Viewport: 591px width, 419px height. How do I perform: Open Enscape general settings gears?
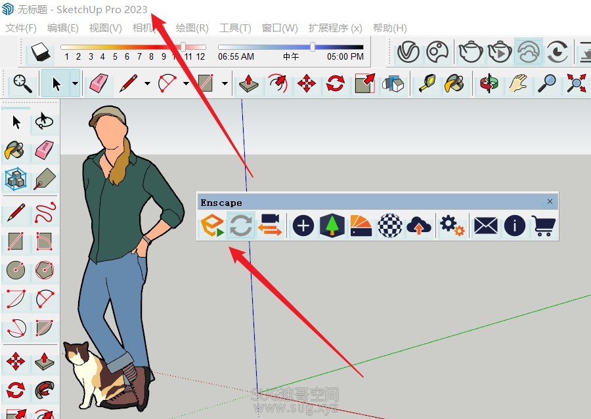[452, 226]
